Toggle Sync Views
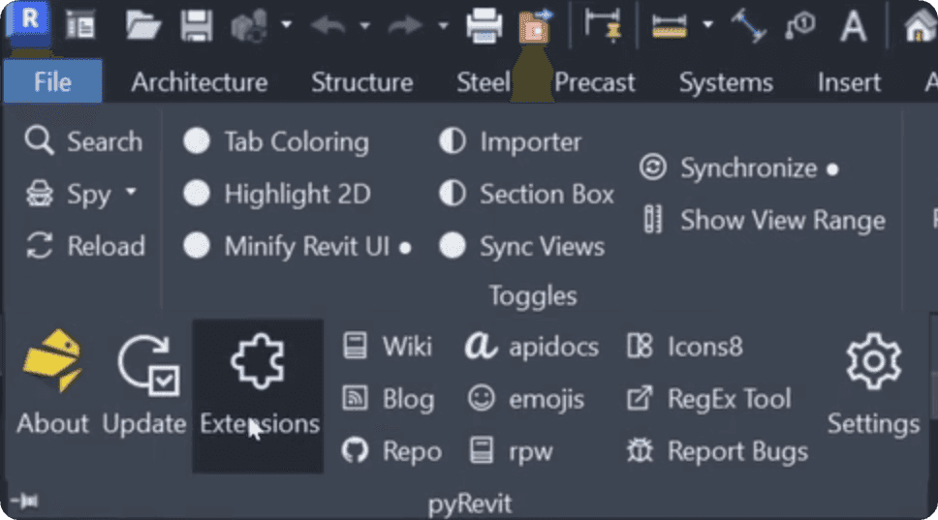The width and height of the screenshot is (938, 520). click(x=521, y=246)
